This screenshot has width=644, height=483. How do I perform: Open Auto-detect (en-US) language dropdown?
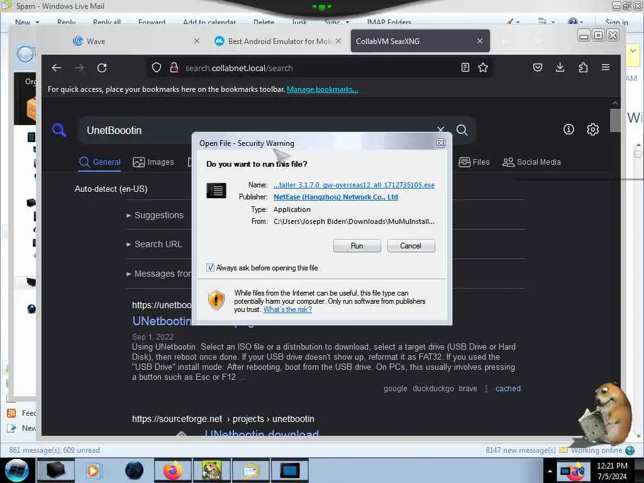coord(111,189)
